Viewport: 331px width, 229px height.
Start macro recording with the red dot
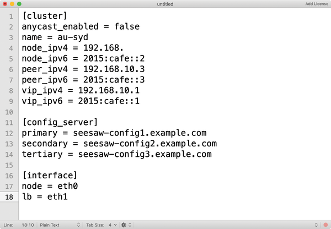tap(325, 225)
